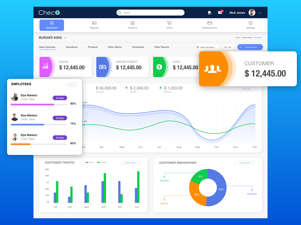
Task: Expand the user account chevron
Action: pyautogui.click(x=260, y=13)
